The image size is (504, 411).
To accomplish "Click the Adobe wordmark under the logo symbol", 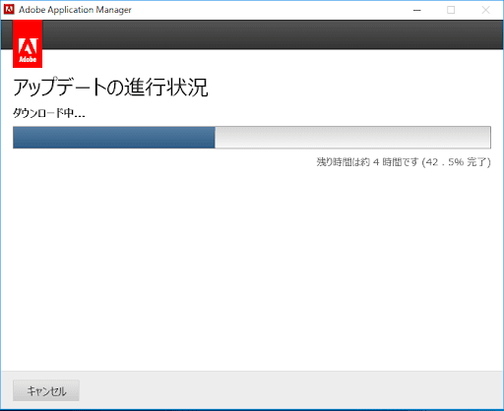I will (28, 60).
